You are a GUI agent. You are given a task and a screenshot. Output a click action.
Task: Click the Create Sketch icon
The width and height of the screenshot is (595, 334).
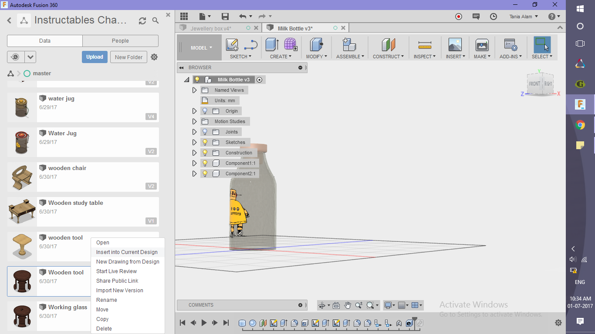(232, 45)
